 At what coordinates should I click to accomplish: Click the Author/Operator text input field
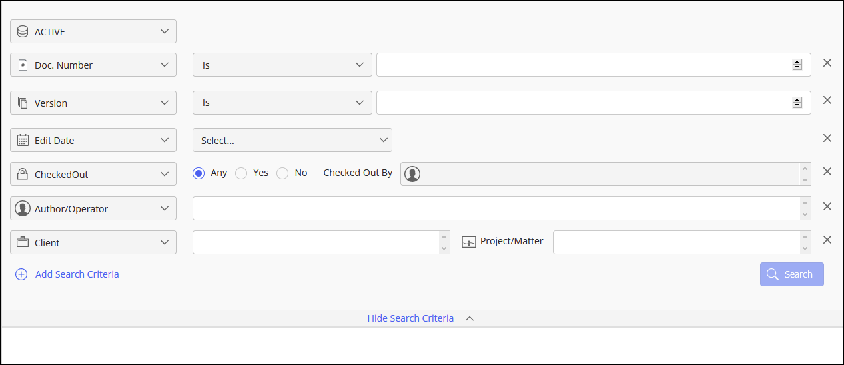(x=496, y=208)
